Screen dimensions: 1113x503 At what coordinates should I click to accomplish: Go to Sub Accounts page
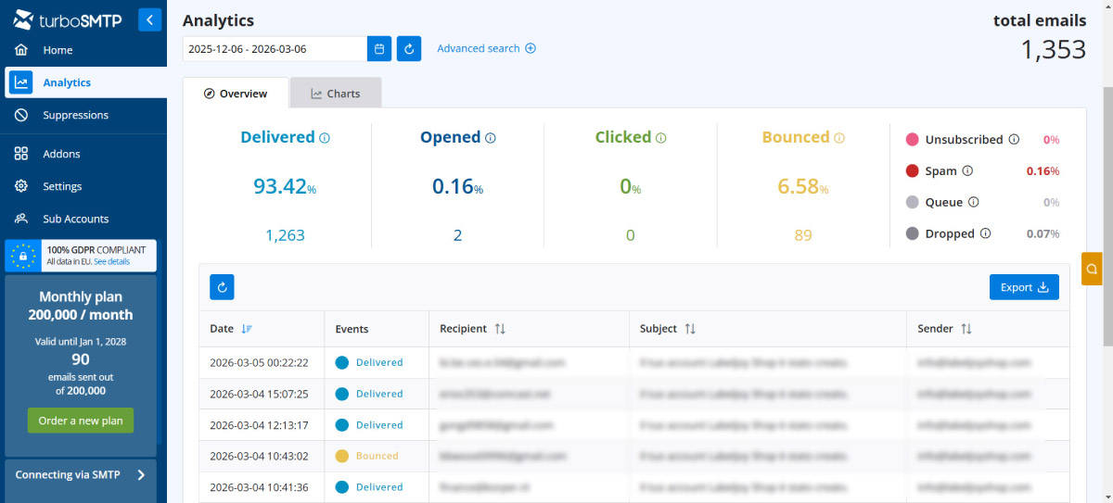75,219
